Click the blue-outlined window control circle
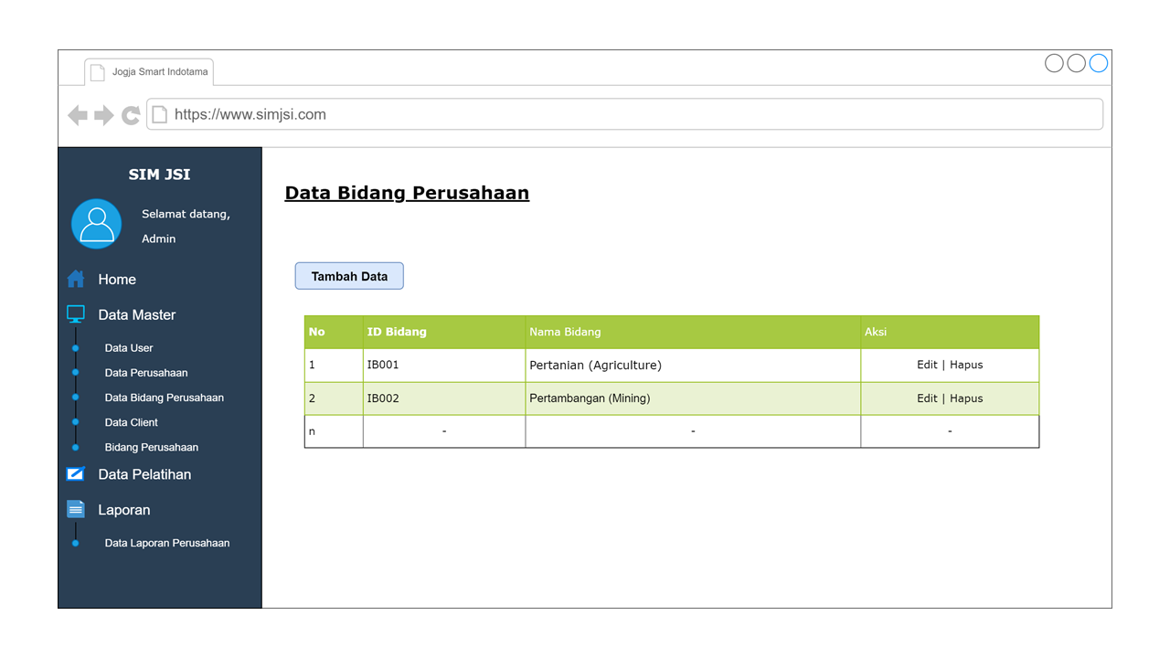This screenshot has width=1170, height=658. [1099, 63]
